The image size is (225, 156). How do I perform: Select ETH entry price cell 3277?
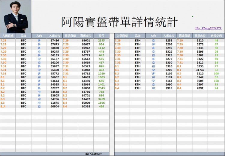coord(169,59)
